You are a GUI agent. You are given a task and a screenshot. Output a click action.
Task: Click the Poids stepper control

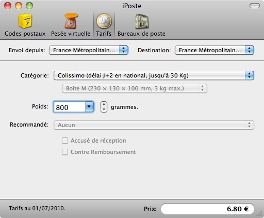[x=104, y=107]
